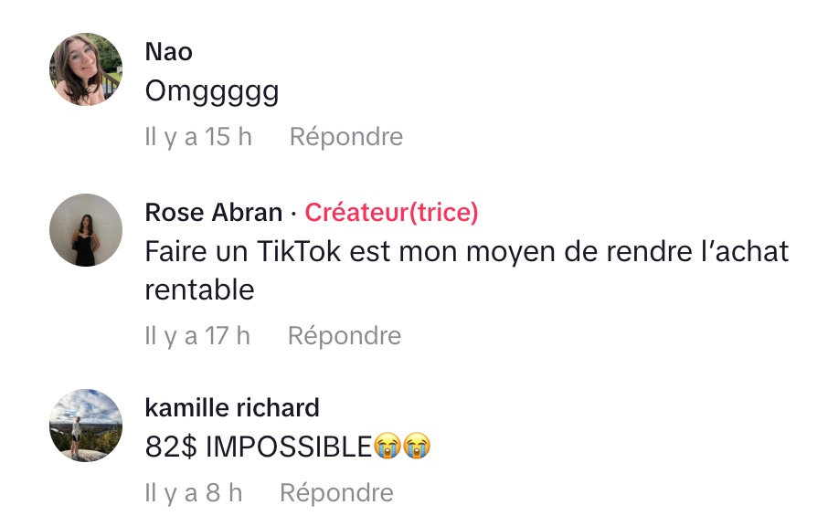Click the Nao username
This screenshot has height=526, width=828.
pyautogui.click(x=169, y=52)
